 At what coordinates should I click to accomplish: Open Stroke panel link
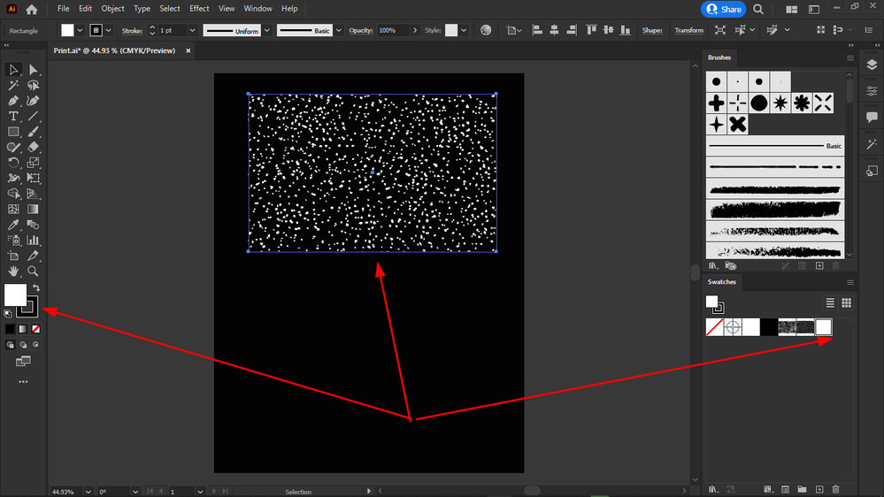point(132,30)
